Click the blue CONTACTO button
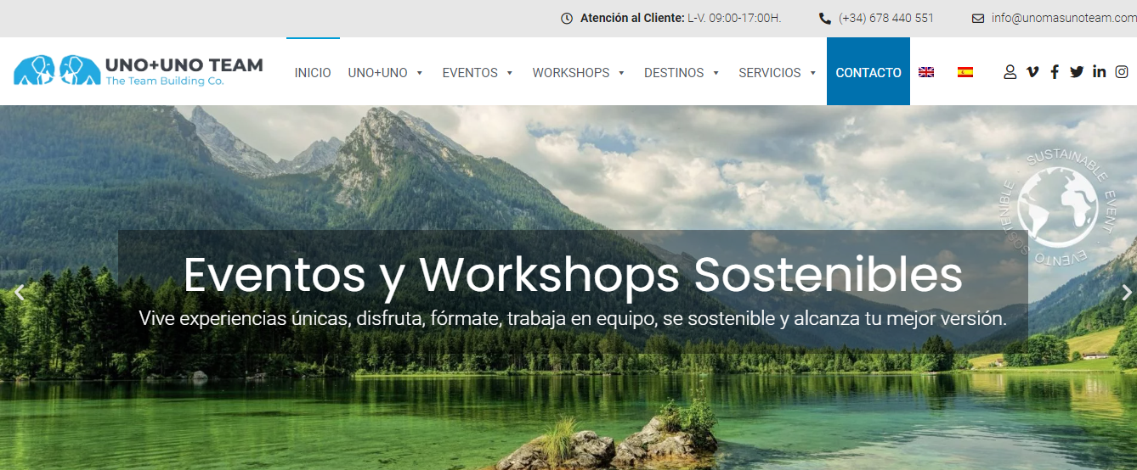 [x=868, y=72]
